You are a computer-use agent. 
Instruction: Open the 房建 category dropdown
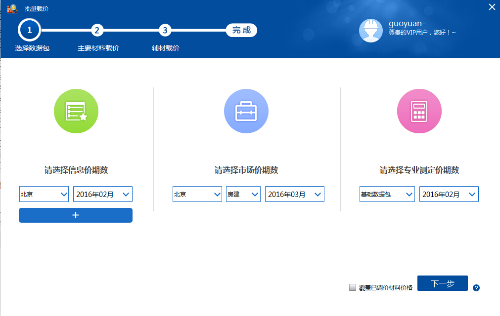(243, 195)
